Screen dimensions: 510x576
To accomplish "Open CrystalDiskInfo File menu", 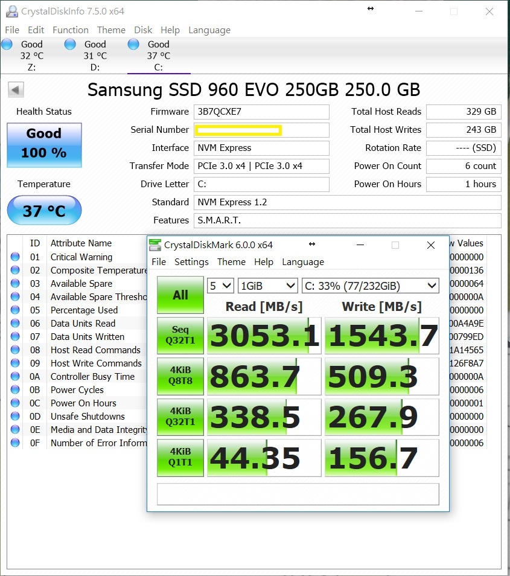I will click(12, 30).
